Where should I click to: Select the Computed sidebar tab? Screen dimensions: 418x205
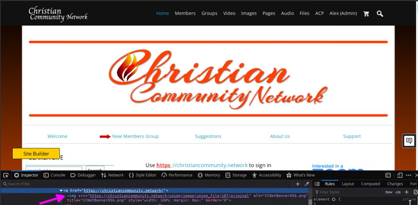370,184
